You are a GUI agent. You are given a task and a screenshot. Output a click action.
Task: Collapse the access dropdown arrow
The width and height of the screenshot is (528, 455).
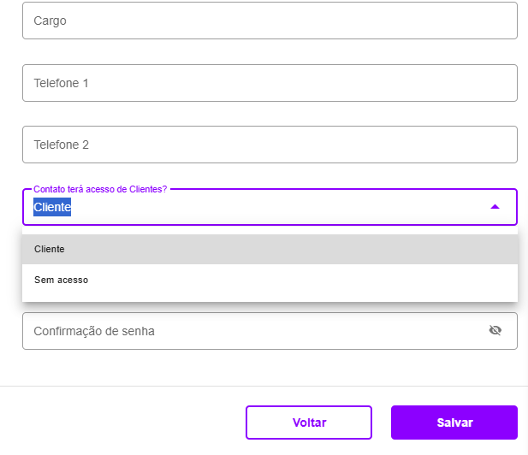pos(495,207)
